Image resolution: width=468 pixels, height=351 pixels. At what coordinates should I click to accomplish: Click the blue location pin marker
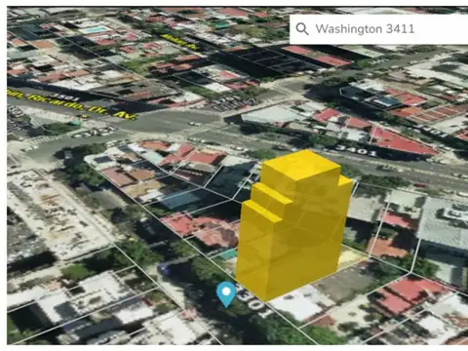(x=226, y=294)
